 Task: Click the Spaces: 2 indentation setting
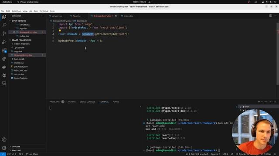(x=215, y=154)
